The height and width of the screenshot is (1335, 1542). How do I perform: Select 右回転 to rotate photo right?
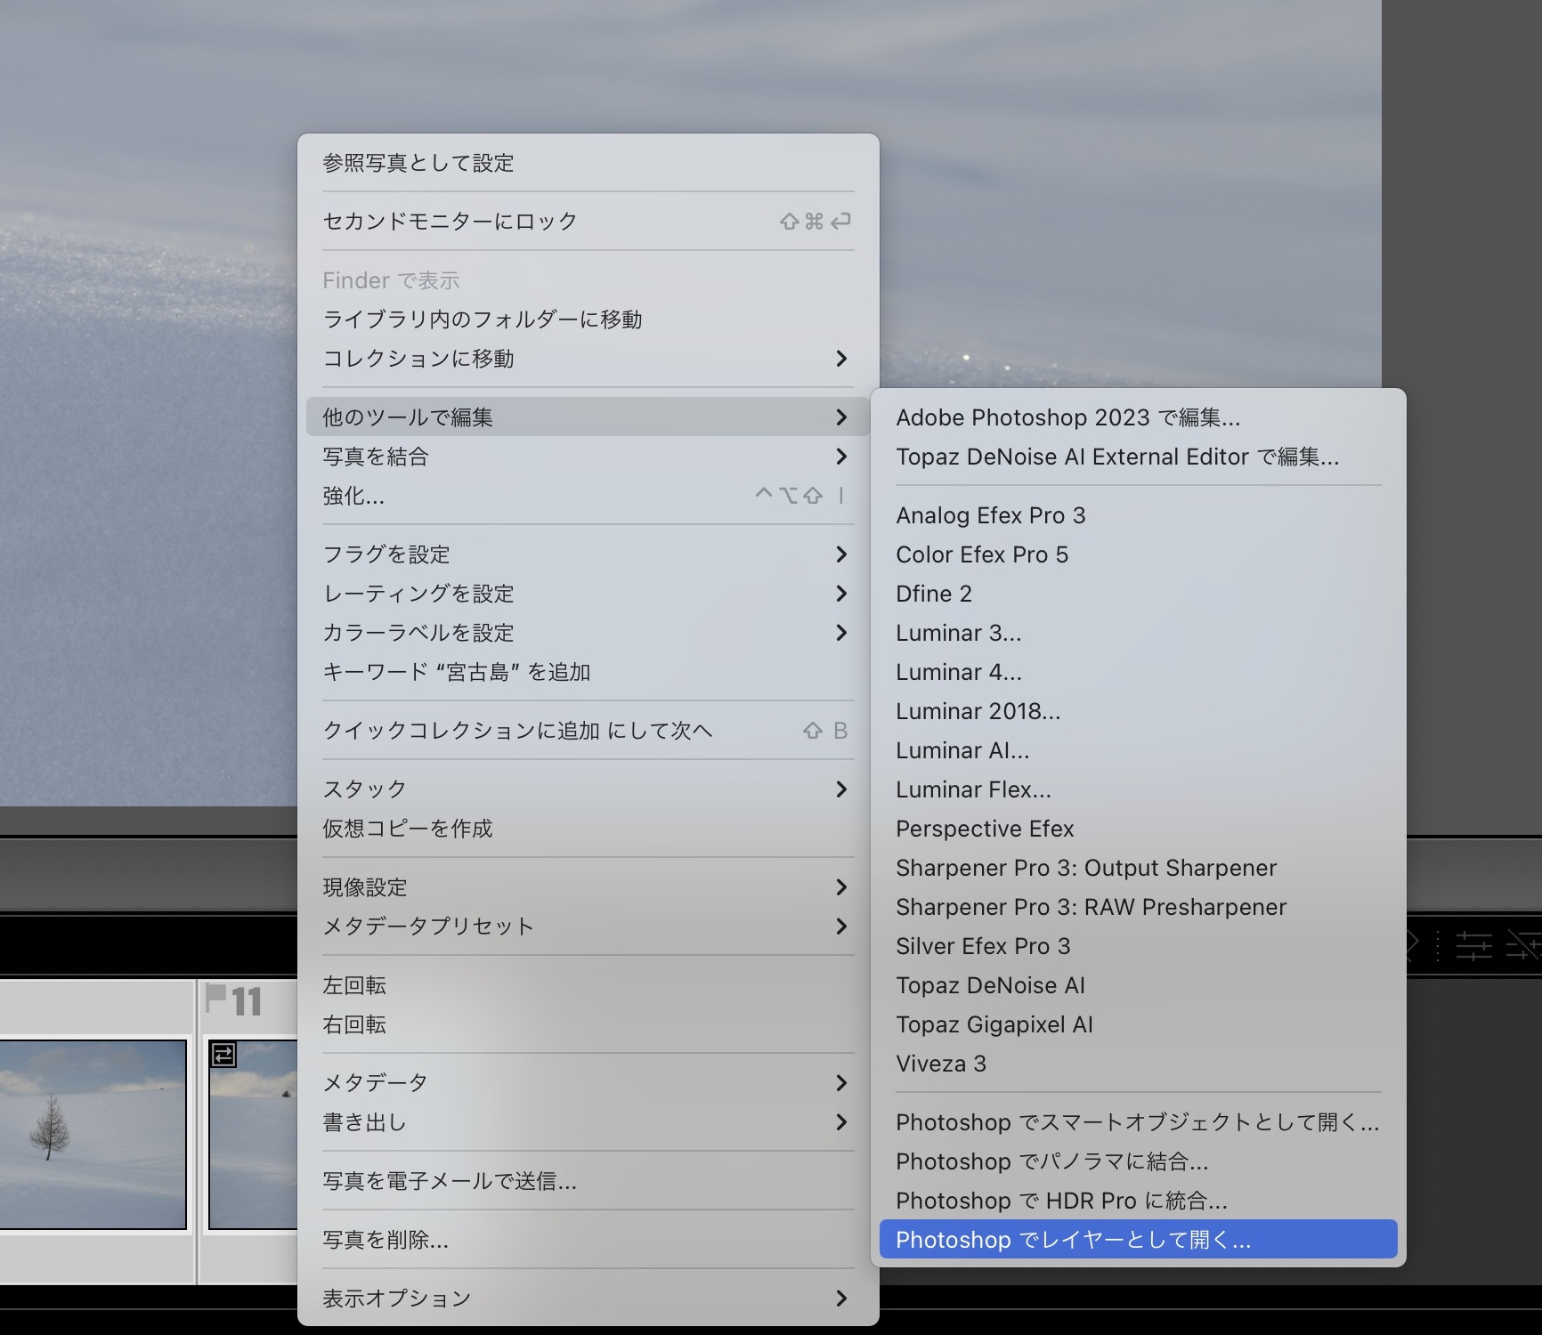pyautogui.click(x=353, y=1024)
